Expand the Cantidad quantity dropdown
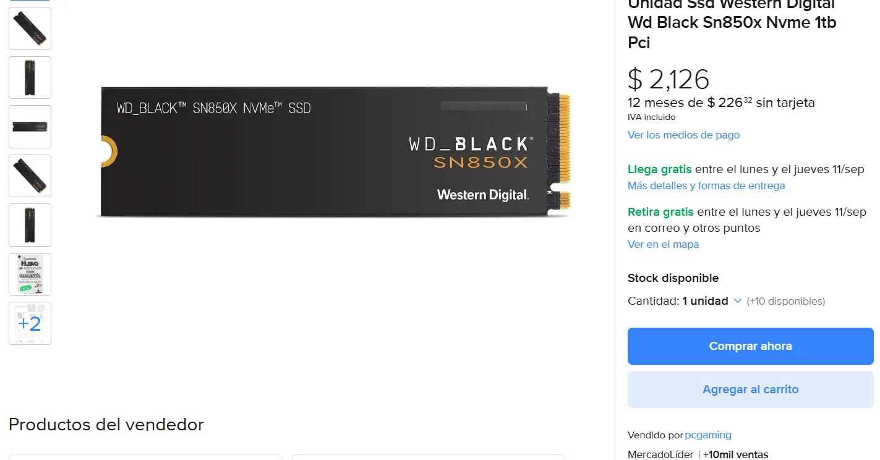Screen dimensions: 880x460 click(712, 301)
